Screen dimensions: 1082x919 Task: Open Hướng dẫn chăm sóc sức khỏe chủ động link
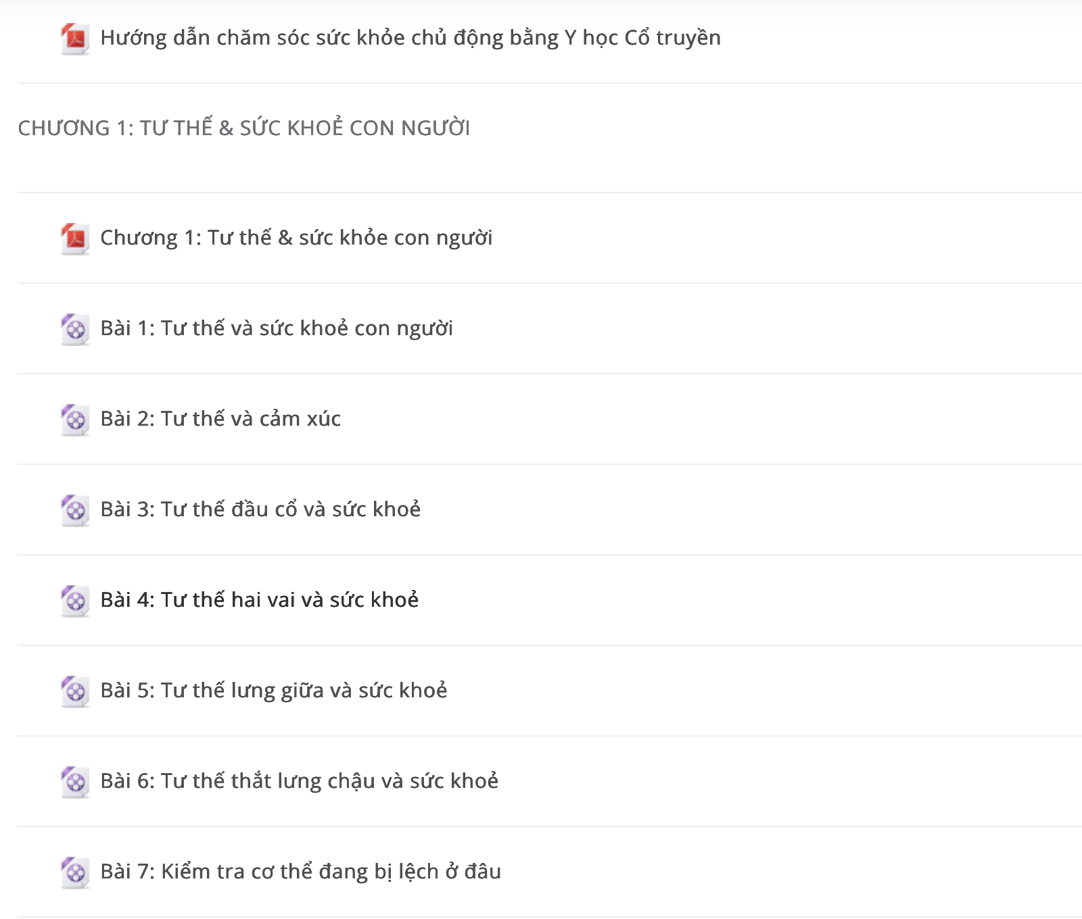click(x=410, y=38)
